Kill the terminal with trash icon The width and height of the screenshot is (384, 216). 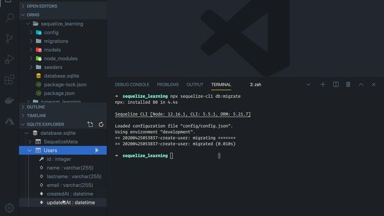(x=348, y=85)
